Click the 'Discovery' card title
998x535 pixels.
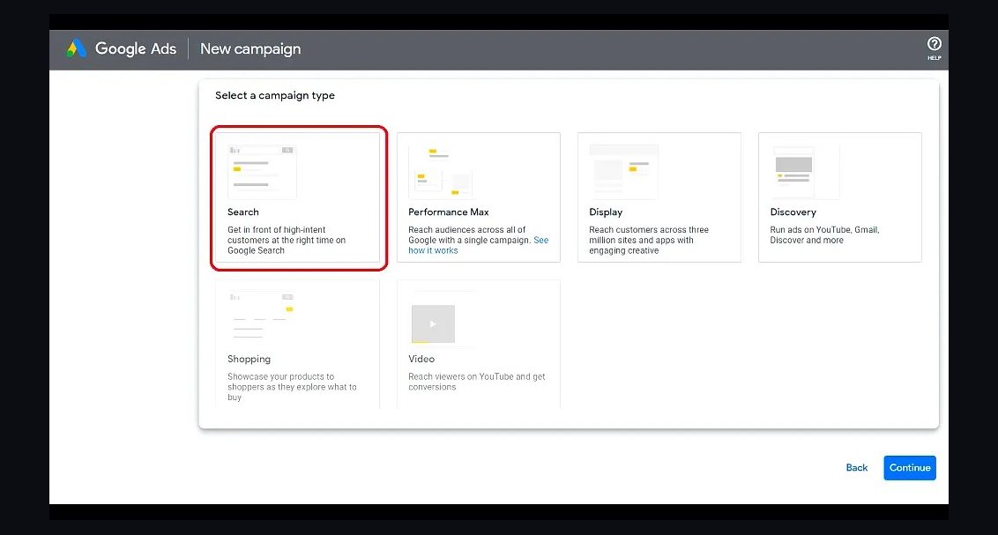tap(793, 212)
